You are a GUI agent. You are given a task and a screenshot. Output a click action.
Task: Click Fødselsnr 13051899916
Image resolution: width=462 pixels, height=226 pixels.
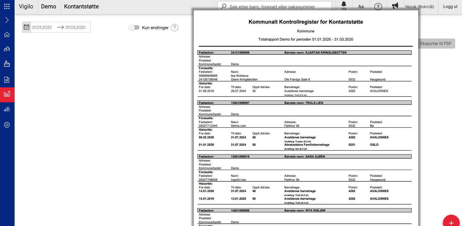click(240, 156)
